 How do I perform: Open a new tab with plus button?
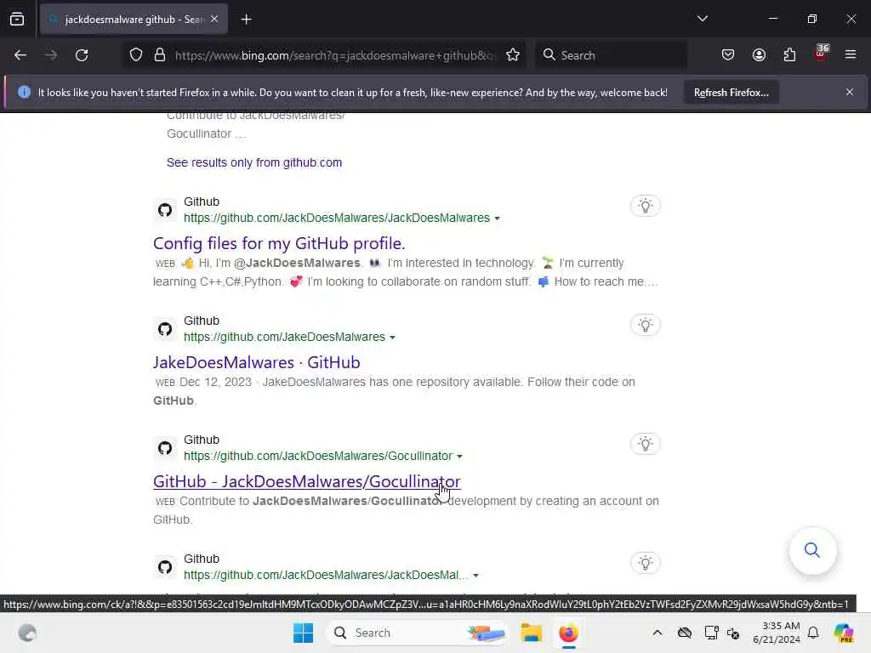pyautogui.click(x=246, y=20)
